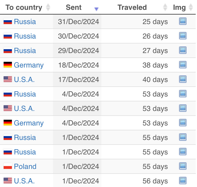
Task: Open Germany link in 18/Dec/2024 row
Action: click(29, 65)
